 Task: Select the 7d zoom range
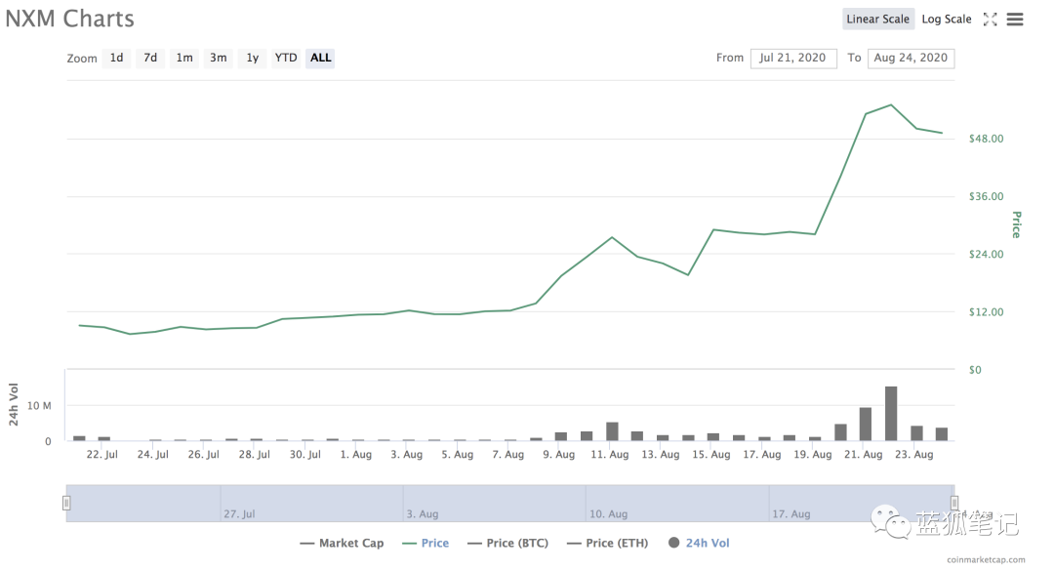pyautogui.click(x=150, y=58)
